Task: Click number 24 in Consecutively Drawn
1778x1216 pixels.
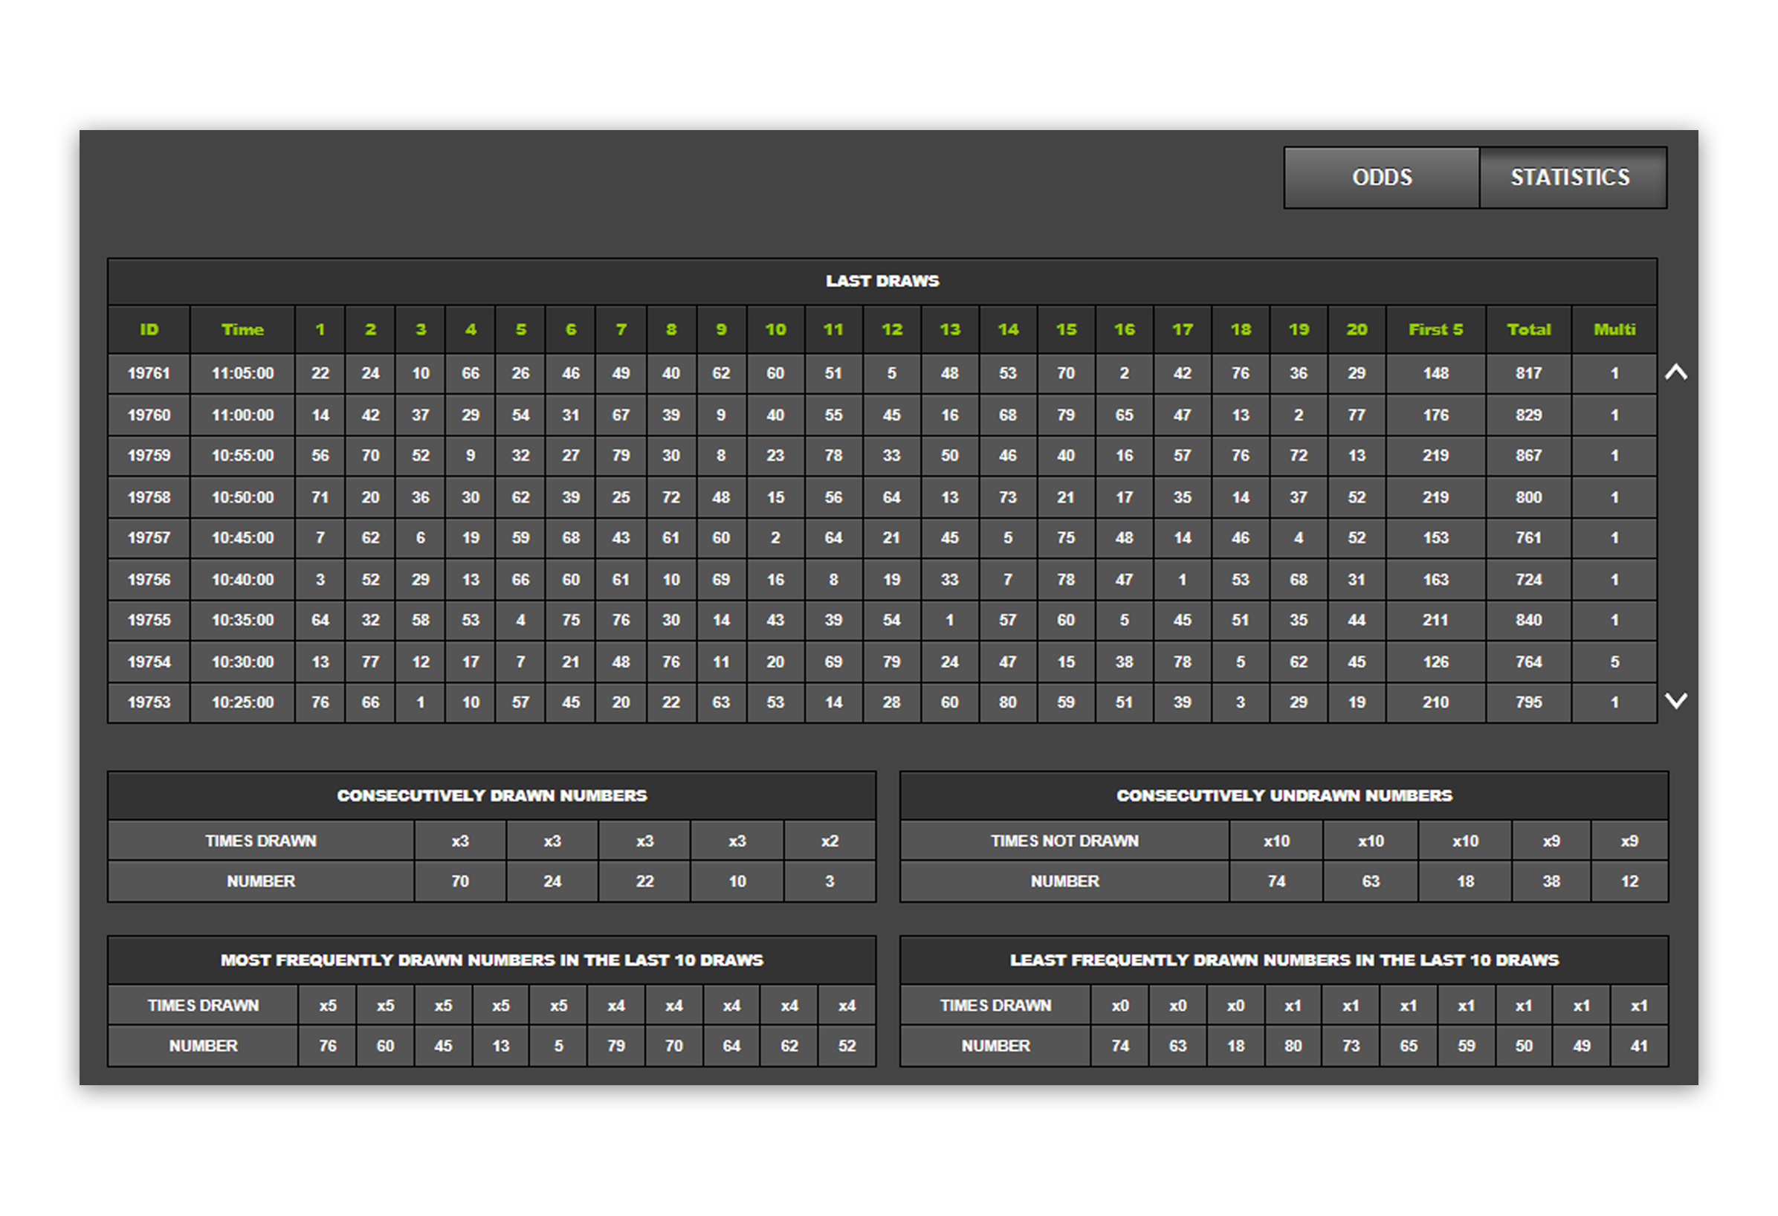Action: (x=552, y=882)
